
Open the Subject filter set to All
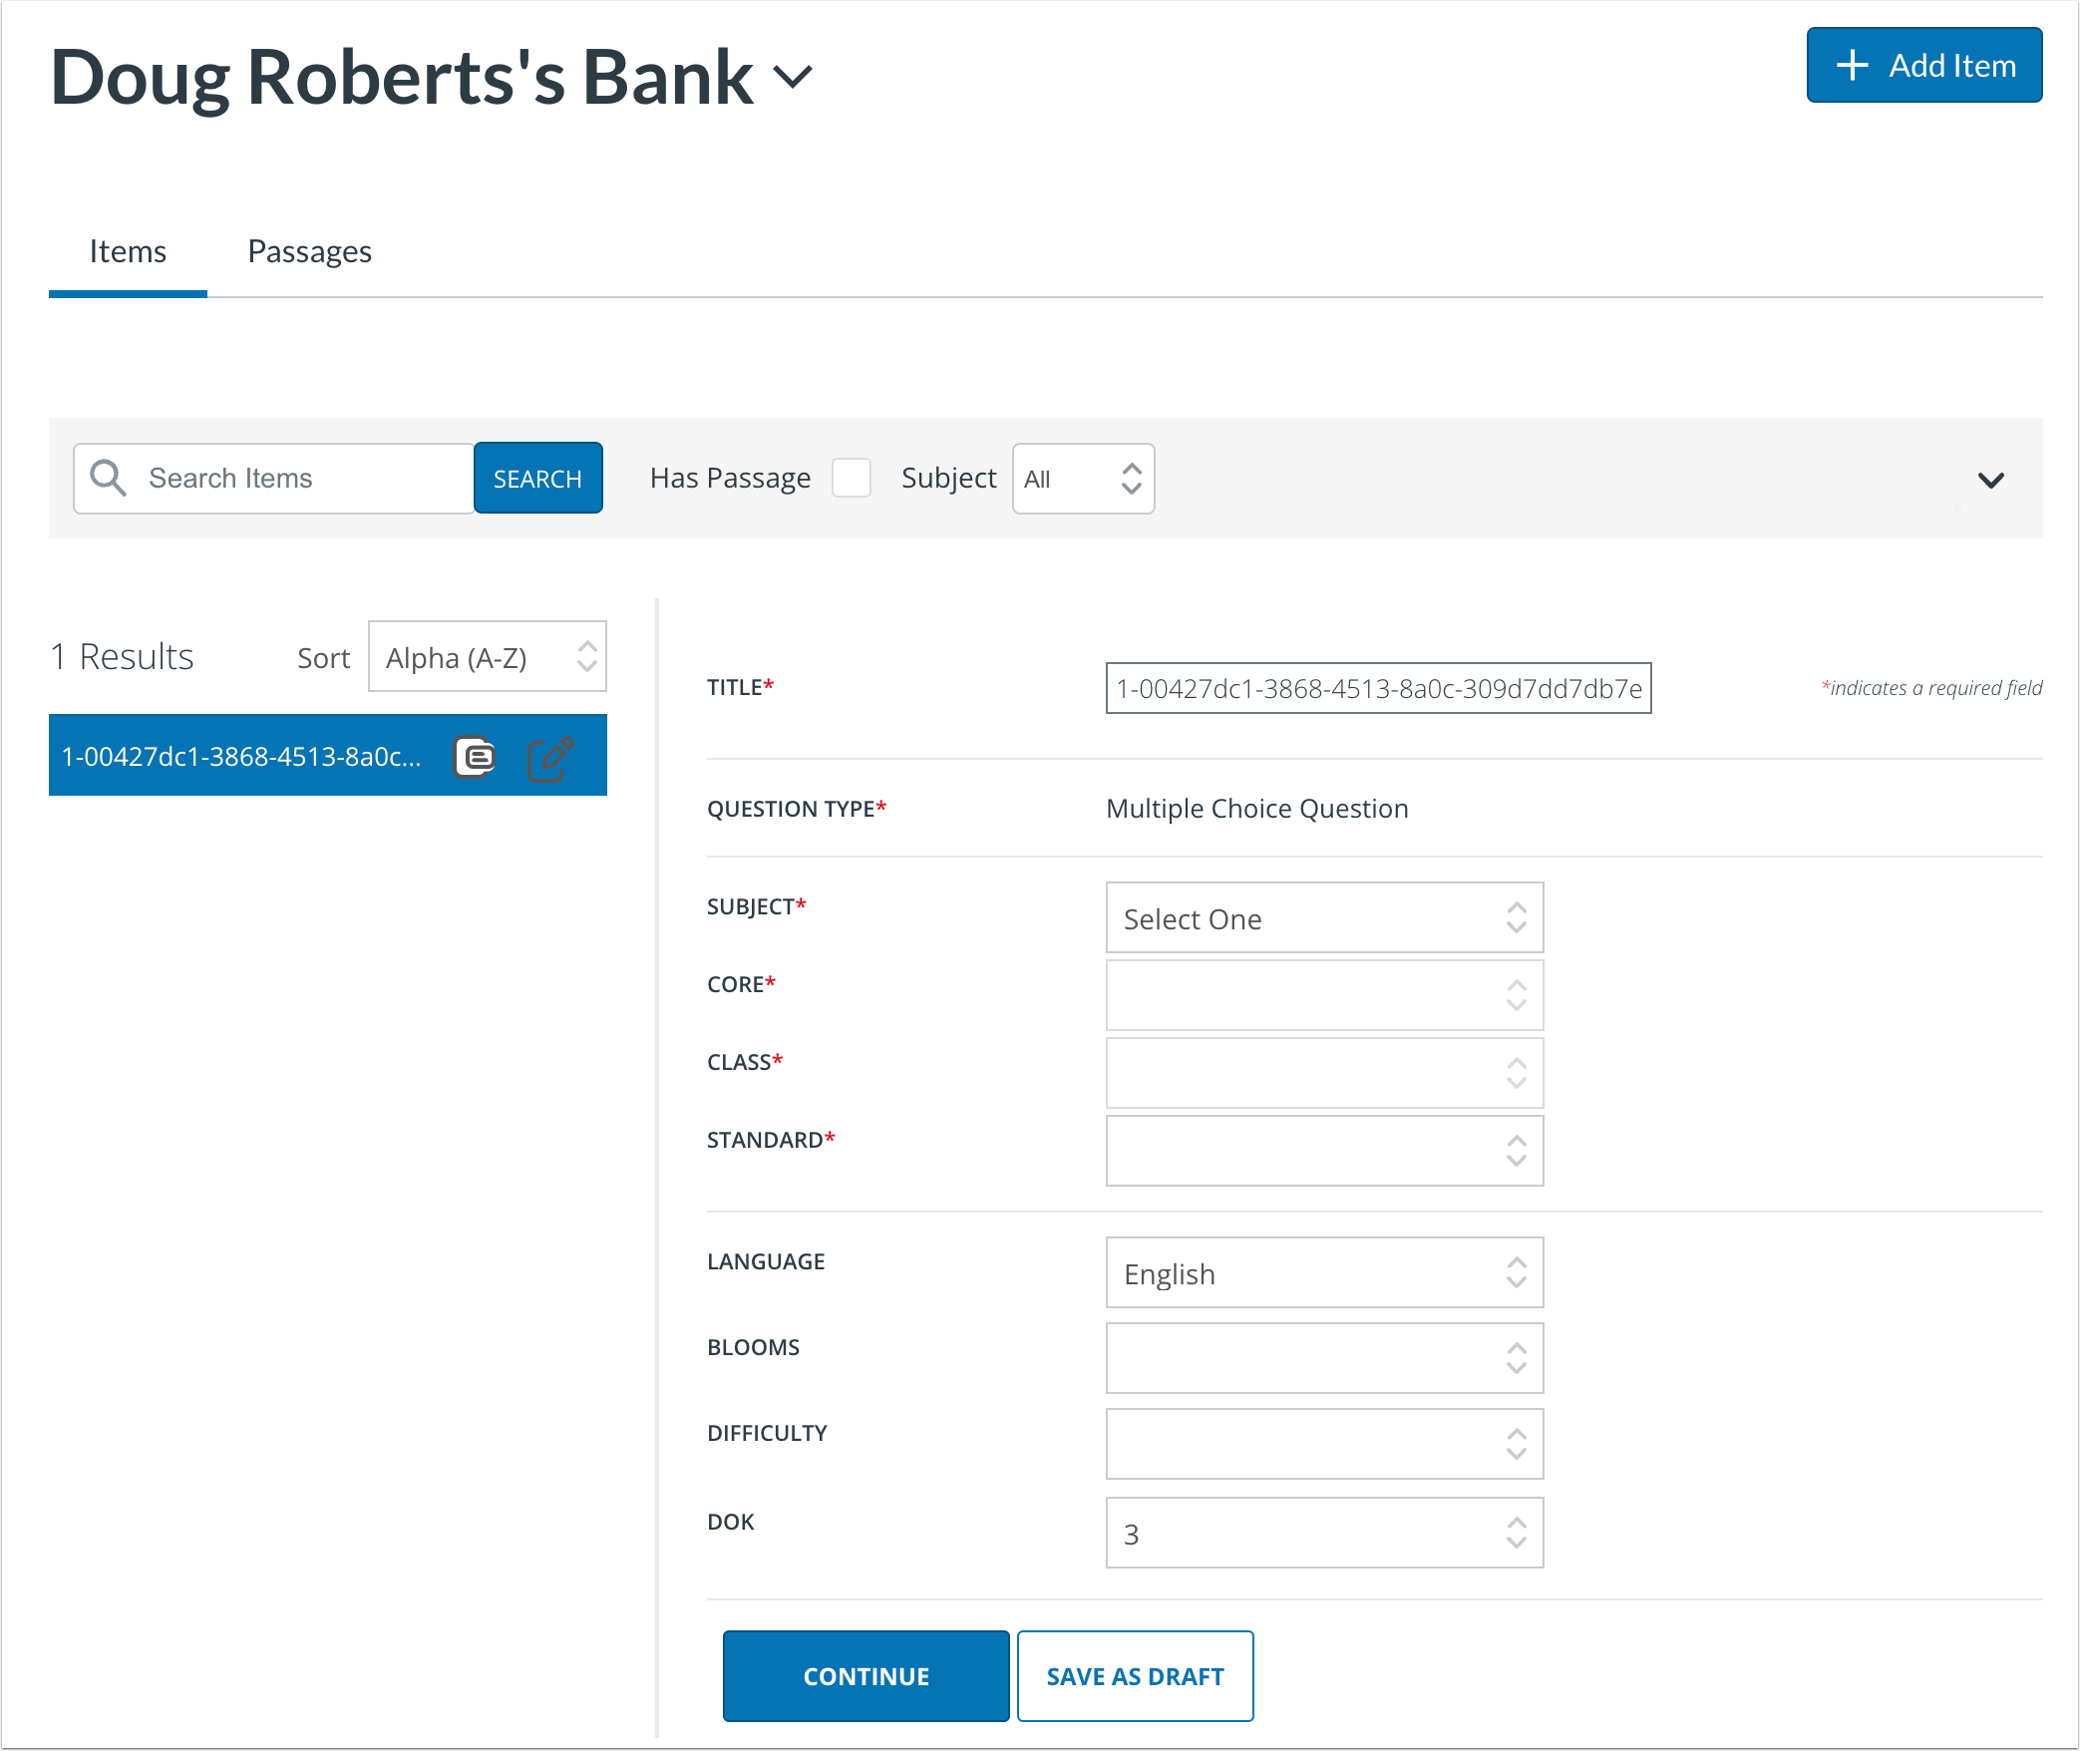click(x=1083, y=479)
